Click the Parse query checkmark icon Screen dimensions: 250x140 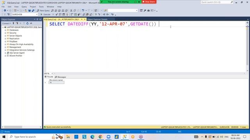click(x=57, y=14)
